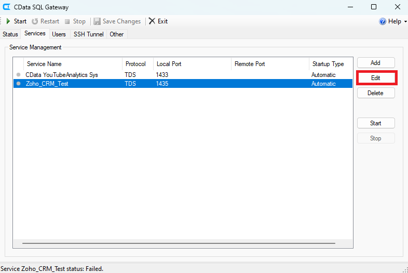
Task: Click local port 1433 cell
Action: [x=162, y=75]
